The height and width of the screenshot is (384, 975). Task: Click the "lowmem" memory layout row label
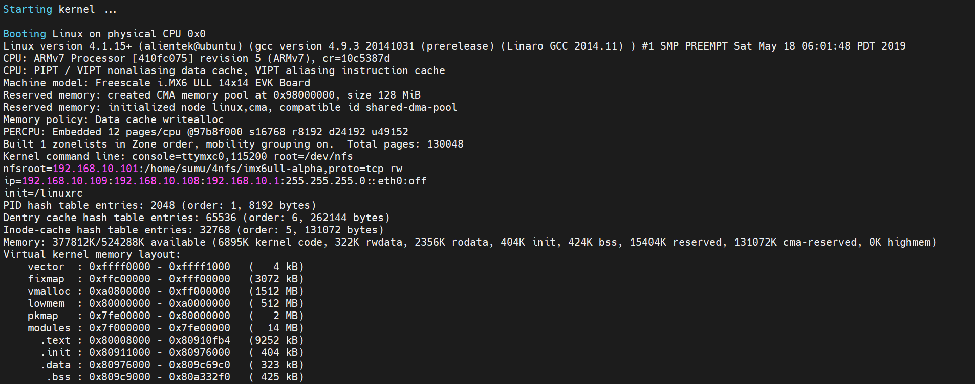click(x=46, y=303)
